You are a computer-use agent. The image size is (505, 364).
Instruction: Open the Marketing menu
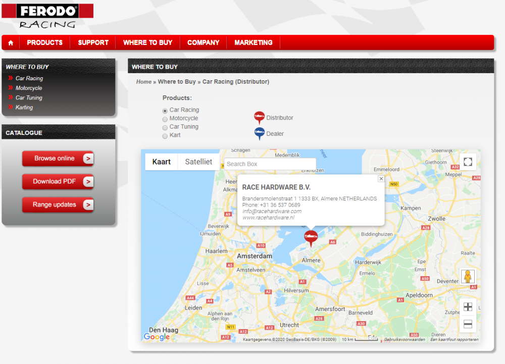point(254,42)
